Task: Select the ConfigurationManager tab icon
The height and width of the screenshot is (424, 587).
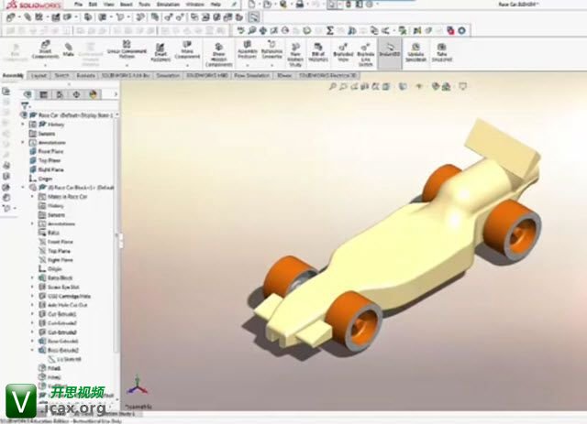Action: 60,94
